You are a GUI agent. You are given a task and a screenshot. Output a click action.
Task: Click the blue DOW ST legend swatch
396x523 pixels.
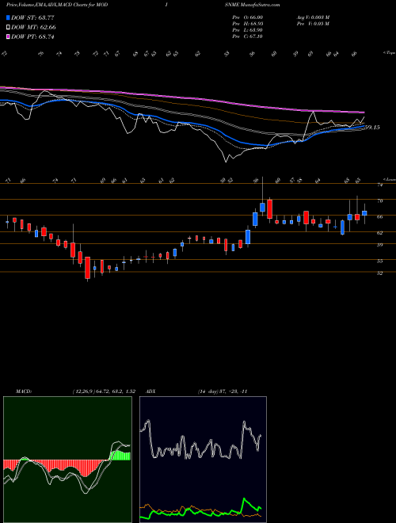tap(9, 17)
